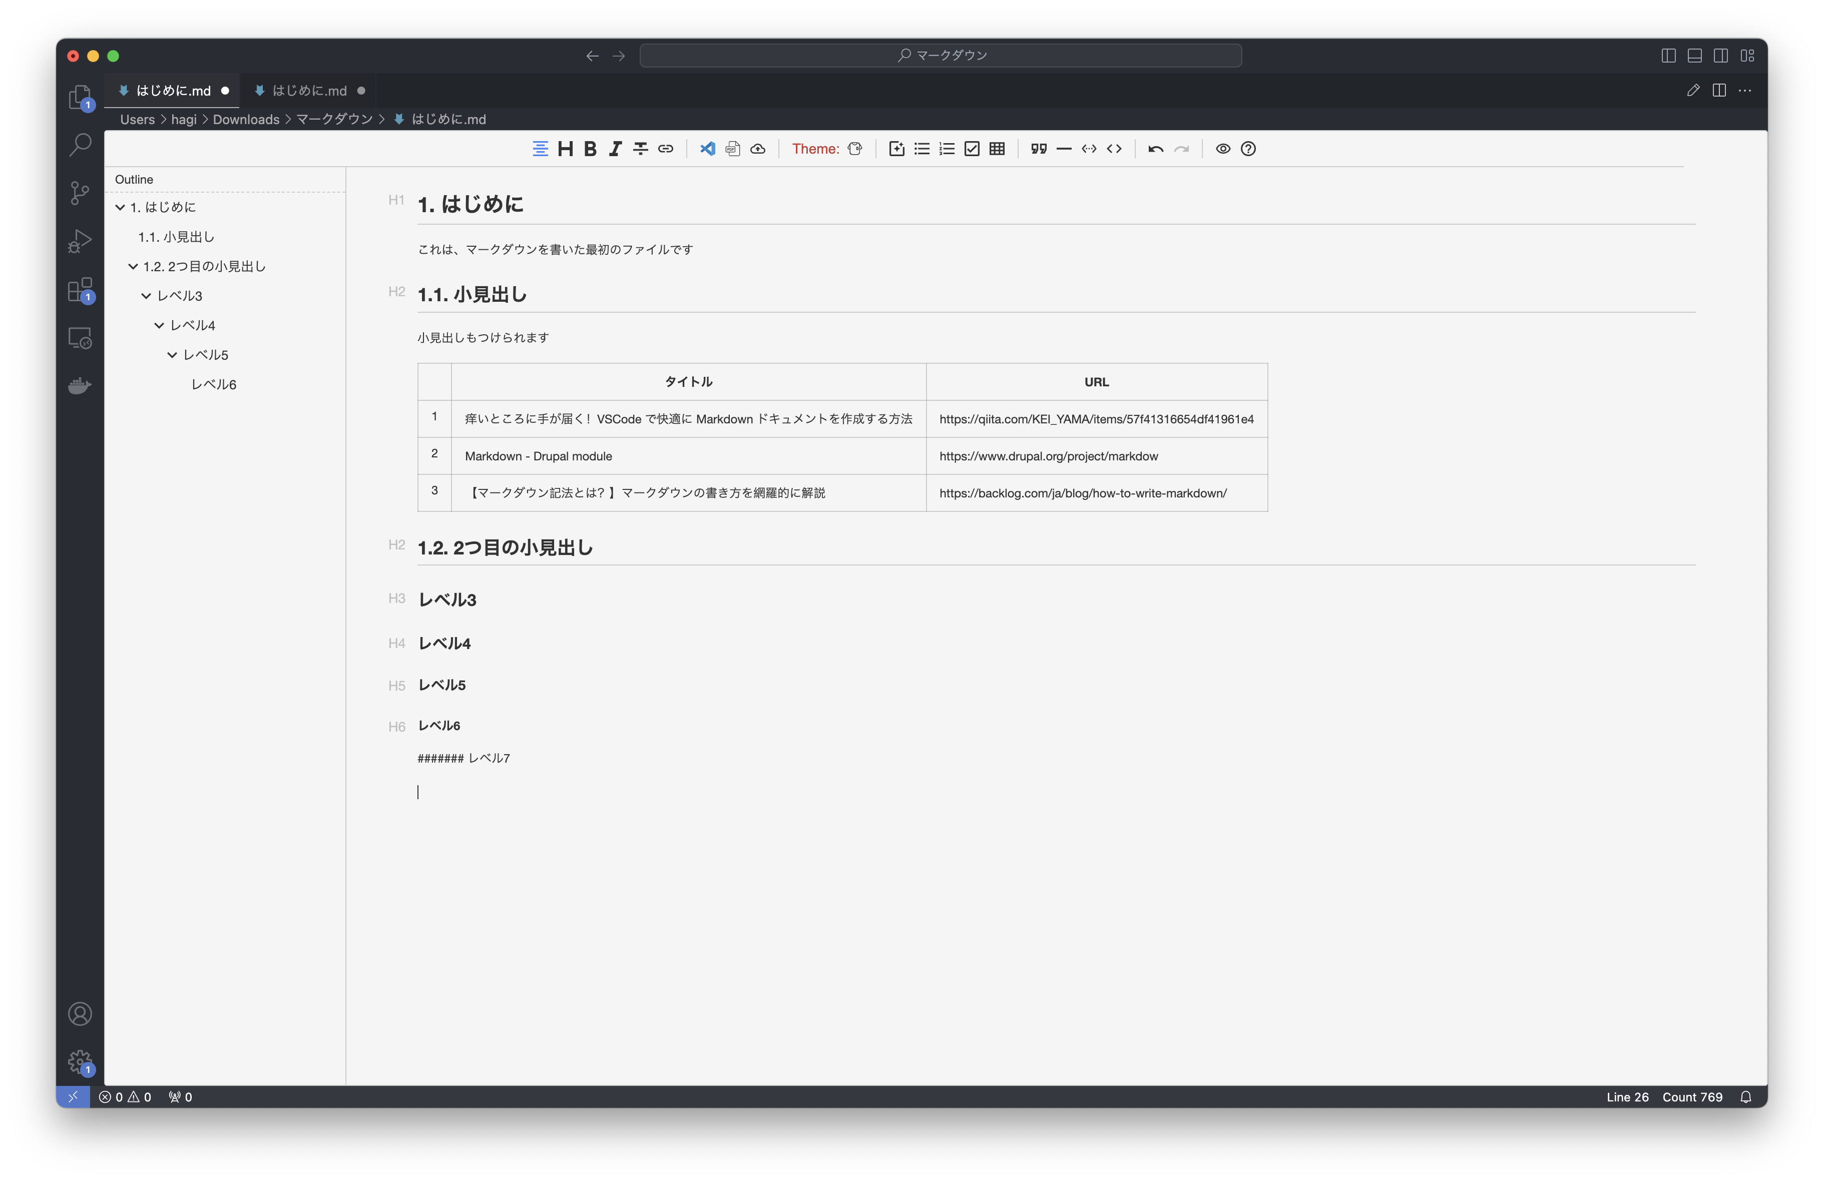Open the Explorer view in activity bar
This screenshot has width=1824, height=1182.
click(x=80, y=97)
